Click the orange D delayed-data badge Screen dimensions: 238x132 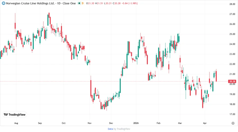point(83,3)
